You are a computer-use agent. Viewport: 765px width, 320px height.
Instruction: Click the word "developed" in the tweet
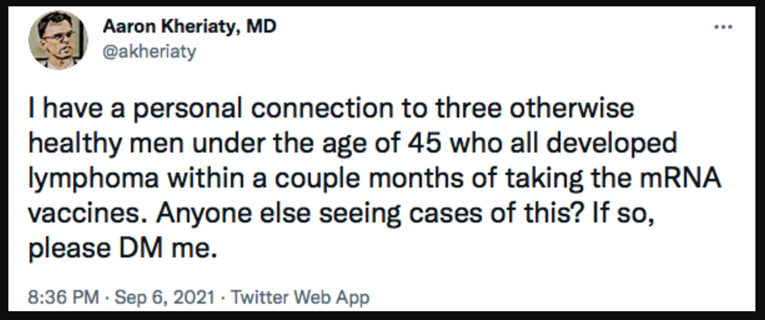[611, 143]
